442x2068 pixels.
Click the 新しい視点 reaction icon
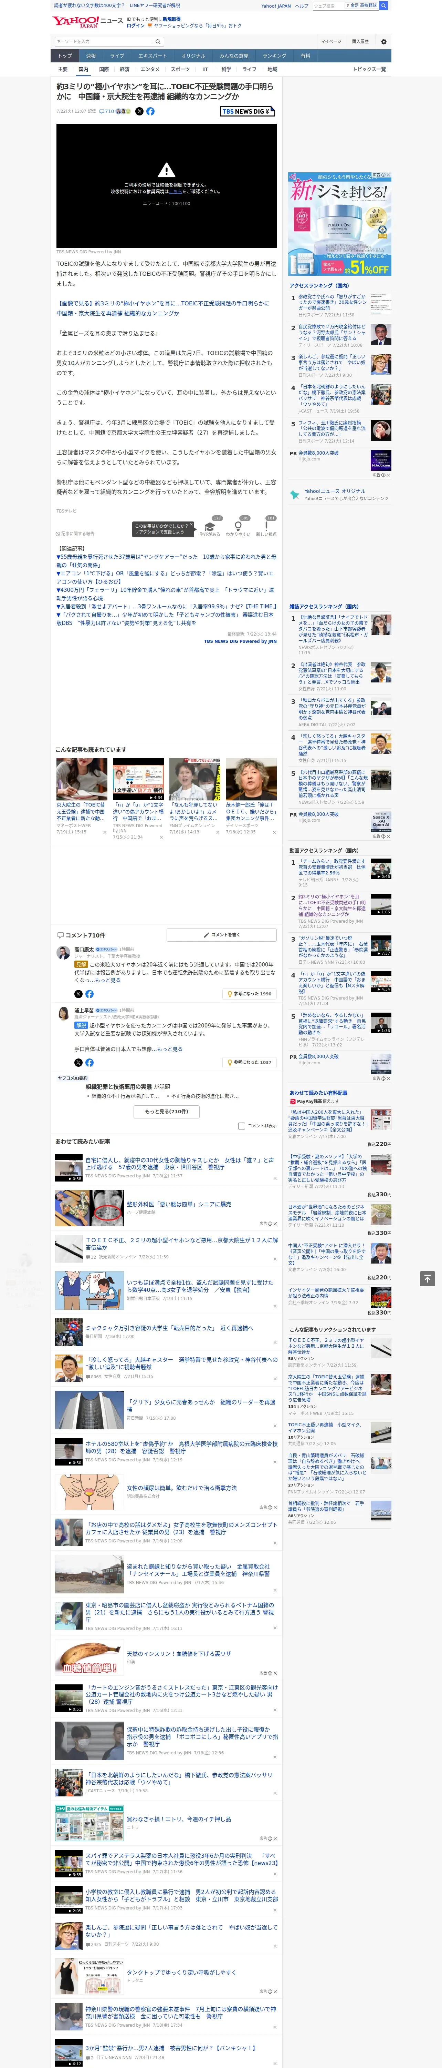click(266, 526)
